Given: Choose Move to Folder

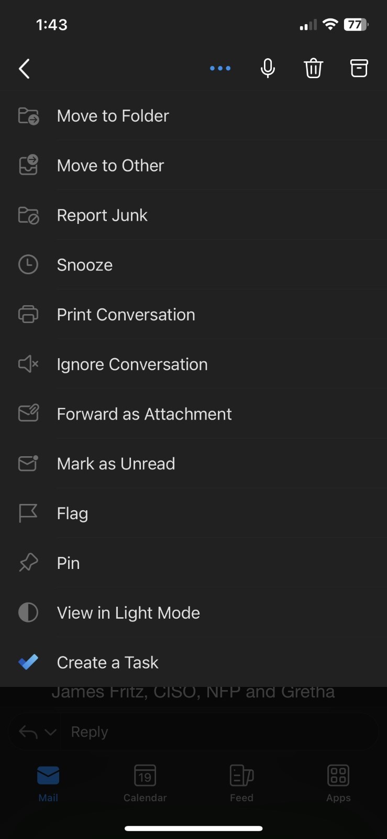Looking at the screenshot, I should pyautogui.click(x=113, y=116).
